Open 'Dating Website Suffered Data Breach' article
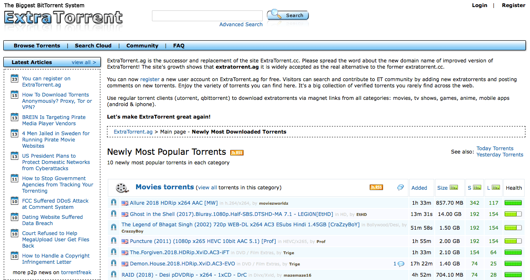Screen dimensions: 530x280 click(x=52, y=220)
